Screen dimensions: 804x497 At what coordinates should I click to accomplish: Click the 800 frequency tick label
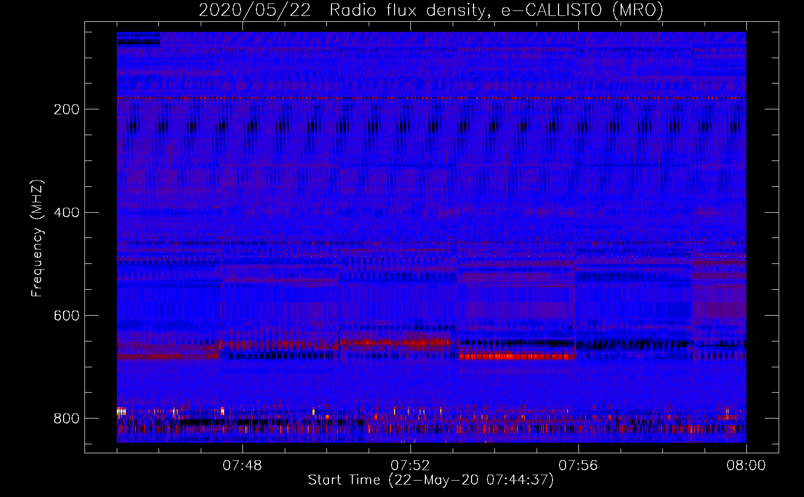pos(67,418)
